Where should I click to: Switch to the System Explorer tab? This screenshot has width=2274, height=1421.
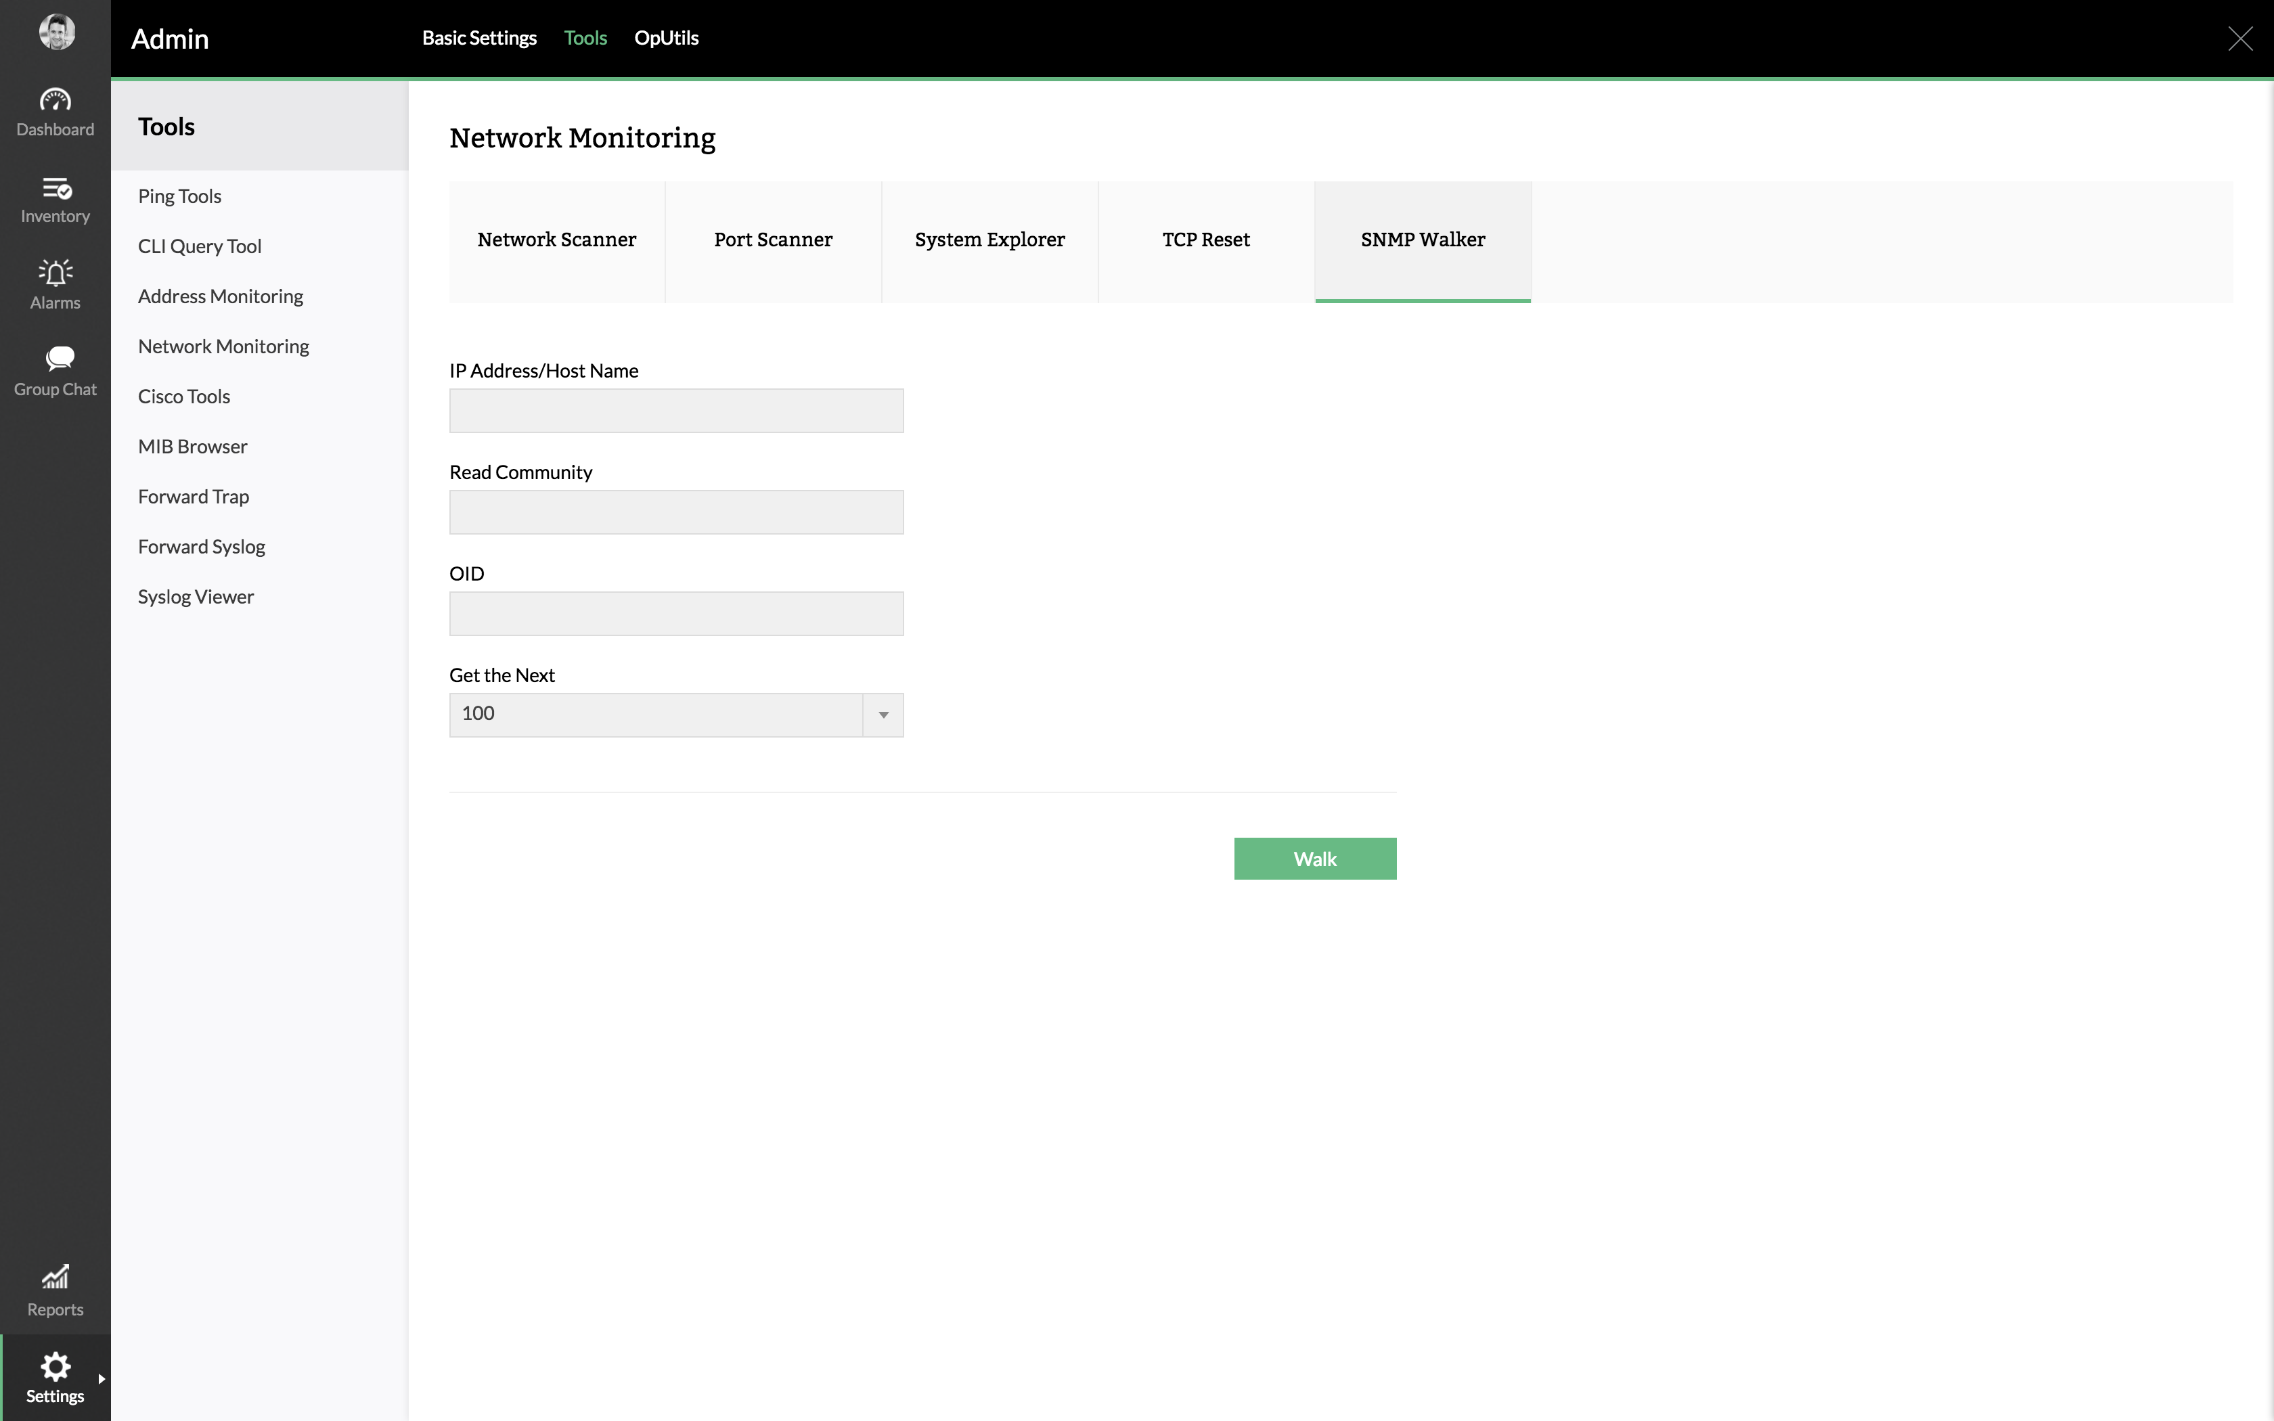[989, 241]
